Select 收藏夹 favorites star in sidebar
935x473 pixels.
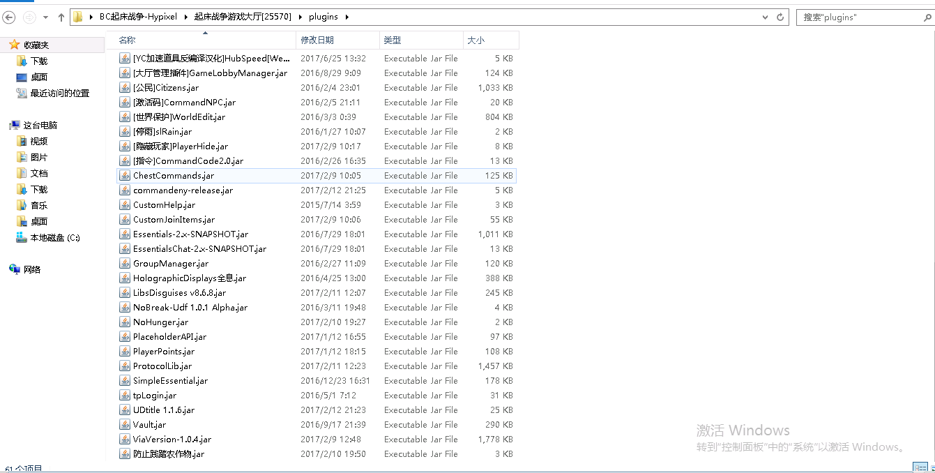point(14,45)
